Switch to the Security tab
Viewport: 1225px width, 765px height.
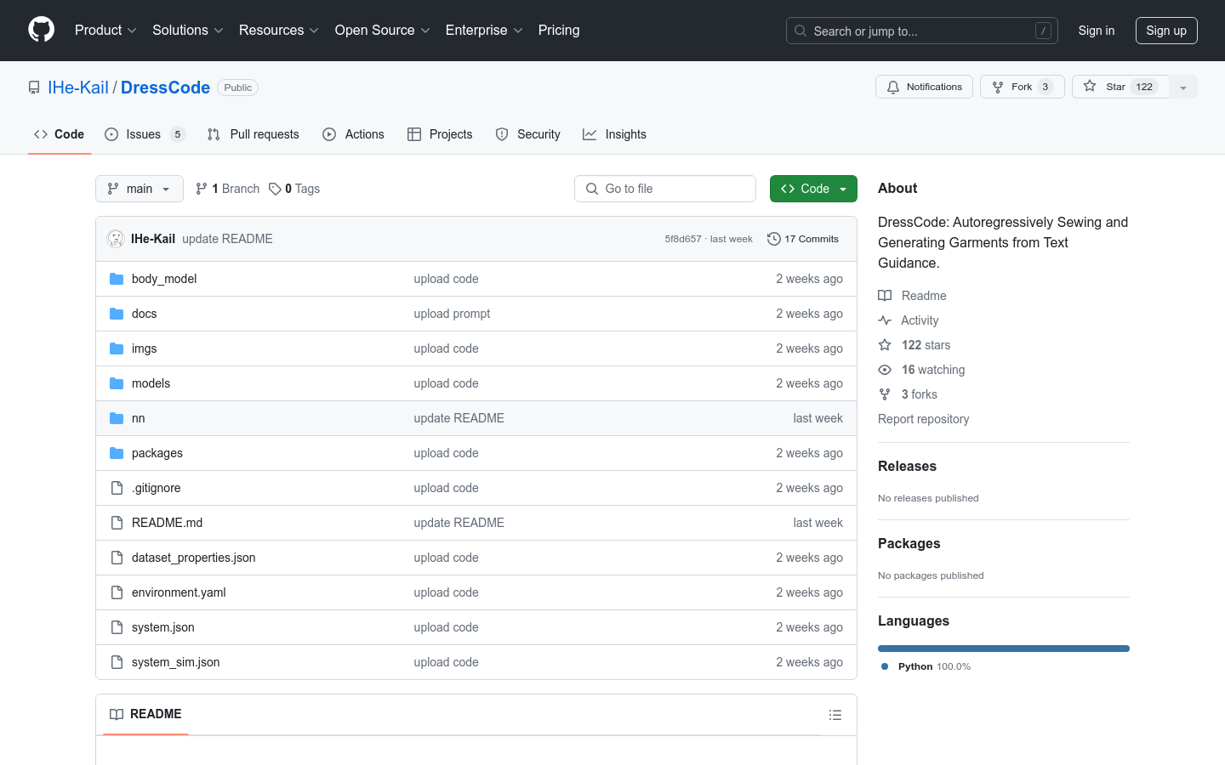(x=528, y=134)
